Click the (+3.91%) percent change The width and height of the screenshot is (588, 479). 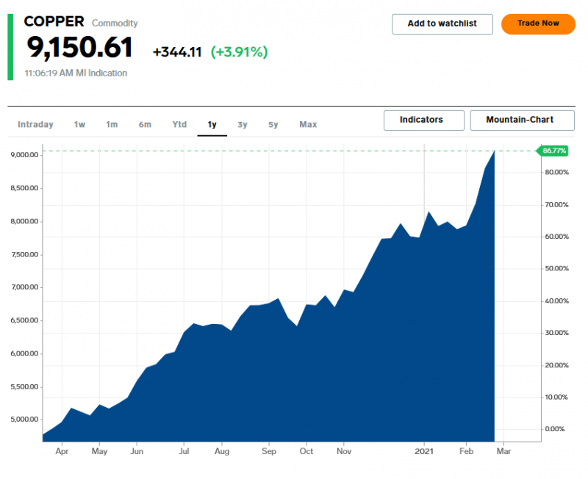point(239,52)
